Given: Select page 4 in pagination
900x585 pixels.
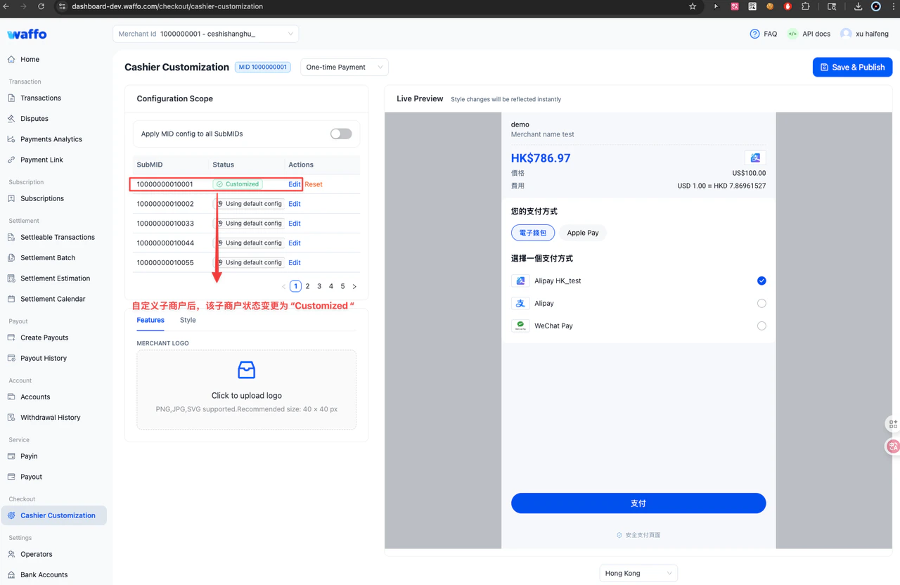Looking at the screenshot, I should click(331, 287).
